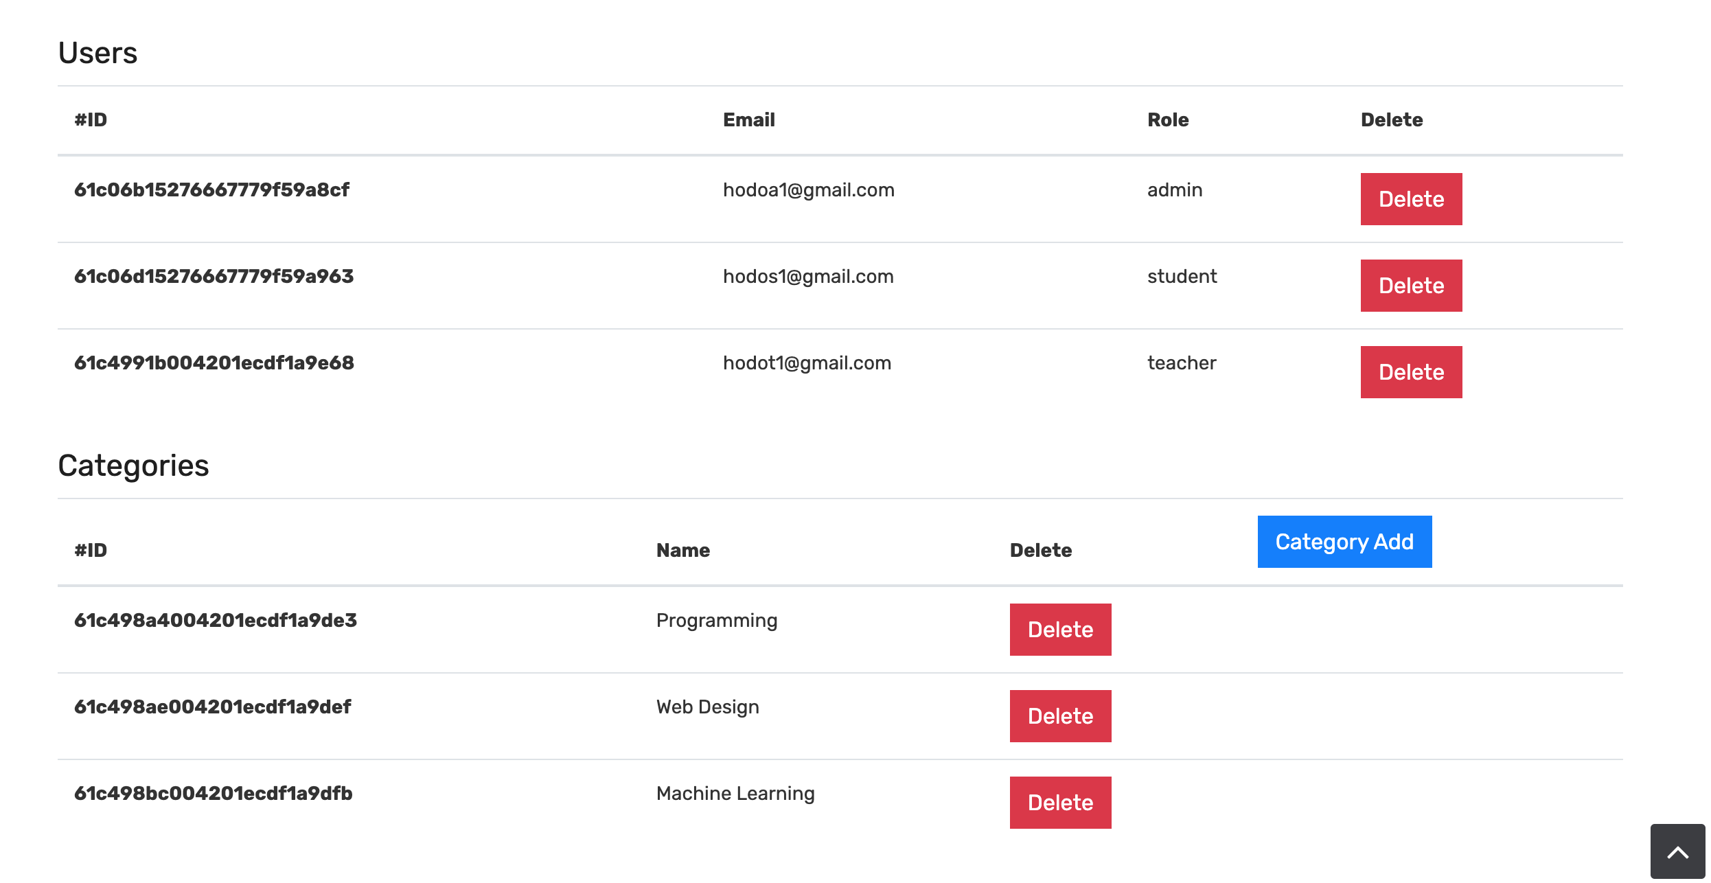Screen dimensions: 1711x883
Task: Click category ID 61c498bc004201ecdf1a9dfb
Action: [x=213, y=794]
